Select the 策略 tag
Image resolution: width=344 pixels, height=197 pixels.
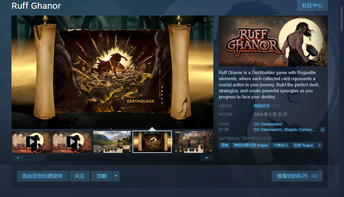pyautogui.click(x=225, y=145)
